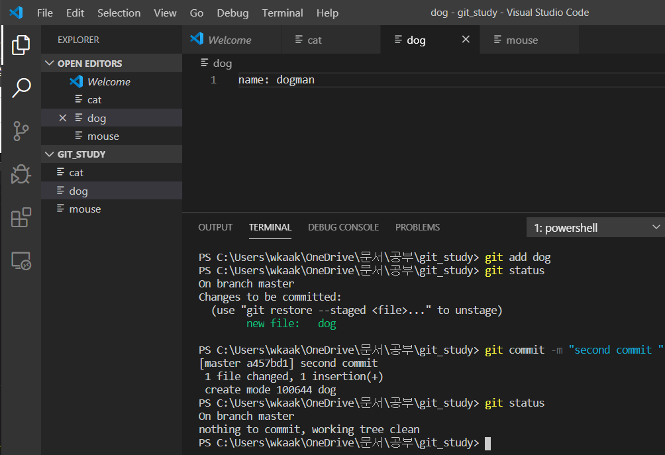The width and height of the screenshot is (665, 455).
Task: Switch to the DEBUG CONSOLE tab
Action: (x=344, y=227)
